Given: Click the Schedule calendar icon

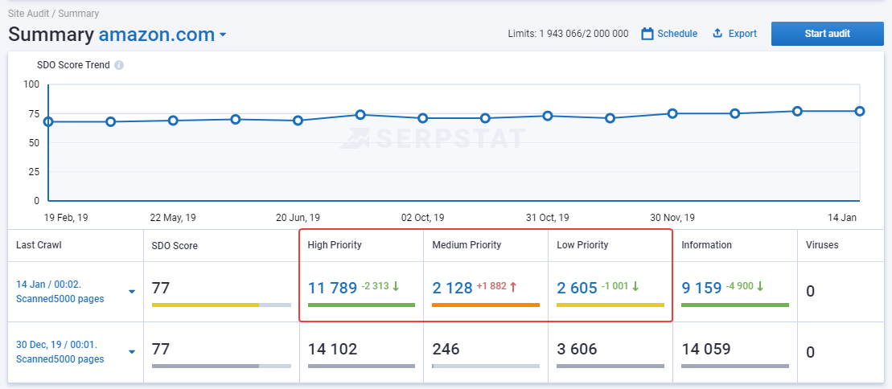Looking at the screenshot, I should pos(647,34).
